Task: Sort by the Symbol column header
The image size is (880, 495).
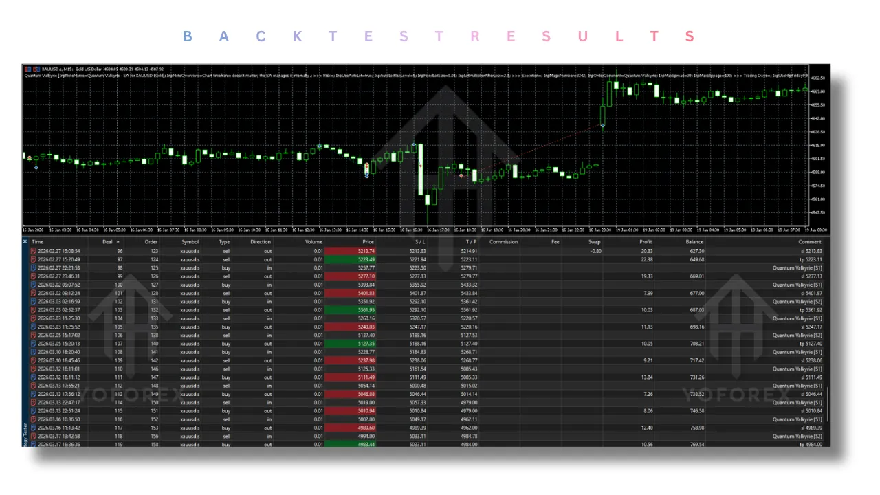Action: point(190,242)
